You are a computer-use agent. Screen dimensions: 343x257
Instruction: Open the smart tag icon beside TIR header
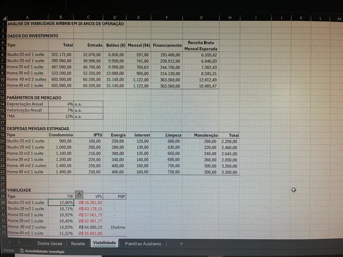(79, 195)
